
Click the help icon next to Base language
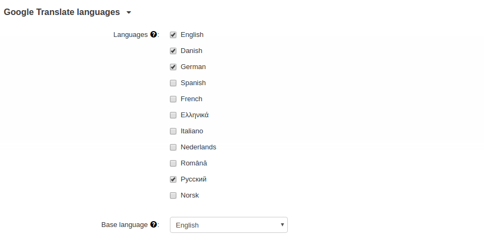tap(153, 224)
